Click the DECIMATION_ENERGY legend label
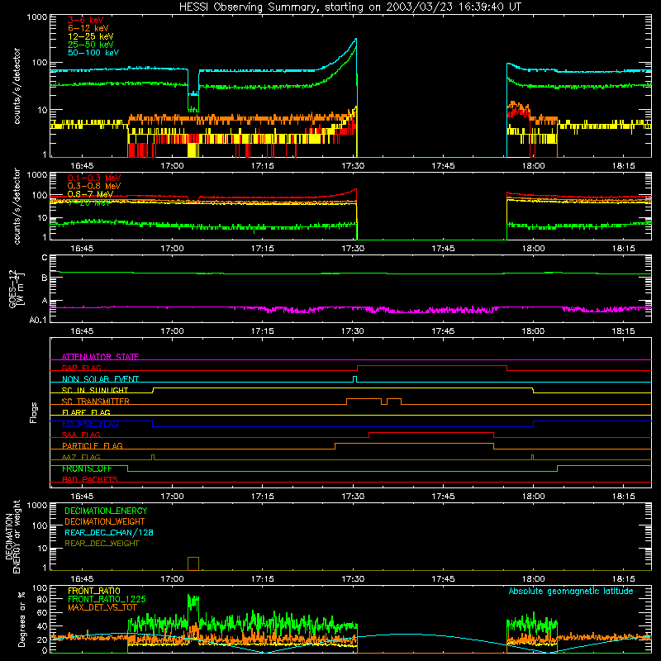Screen dimensions: 661x661 (106, 511)
